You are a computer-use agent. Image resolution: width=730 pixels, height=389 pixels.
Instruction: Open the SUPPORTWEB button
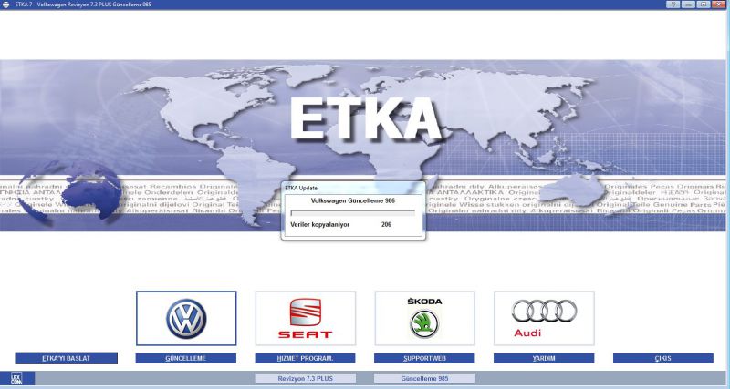tap(424, 358)
